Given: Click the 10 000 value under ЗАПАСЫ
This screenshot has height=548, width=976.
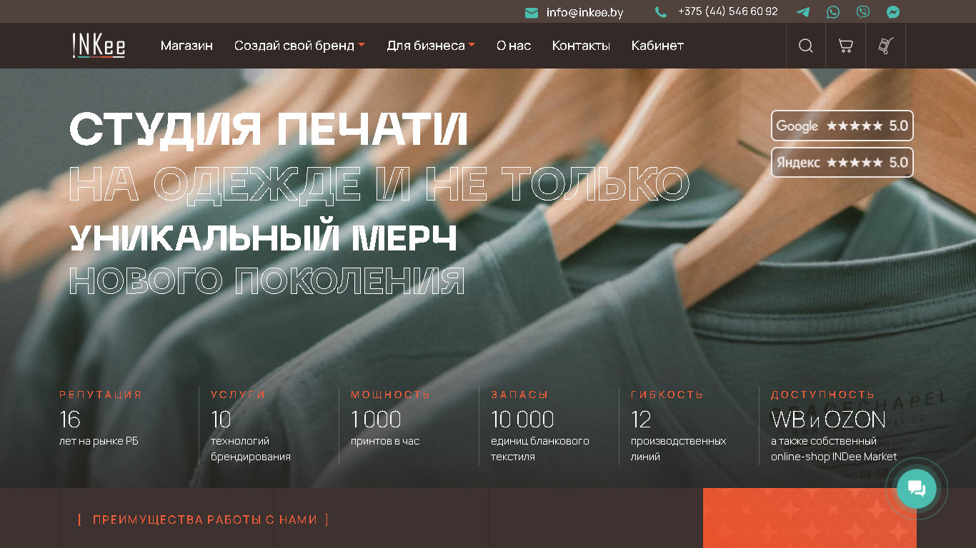Looking at the screenshot, I should tap(522, 419).
